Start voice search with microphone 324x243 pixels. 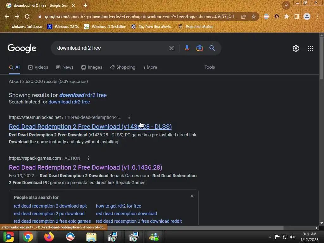click(x=187, y=48)
